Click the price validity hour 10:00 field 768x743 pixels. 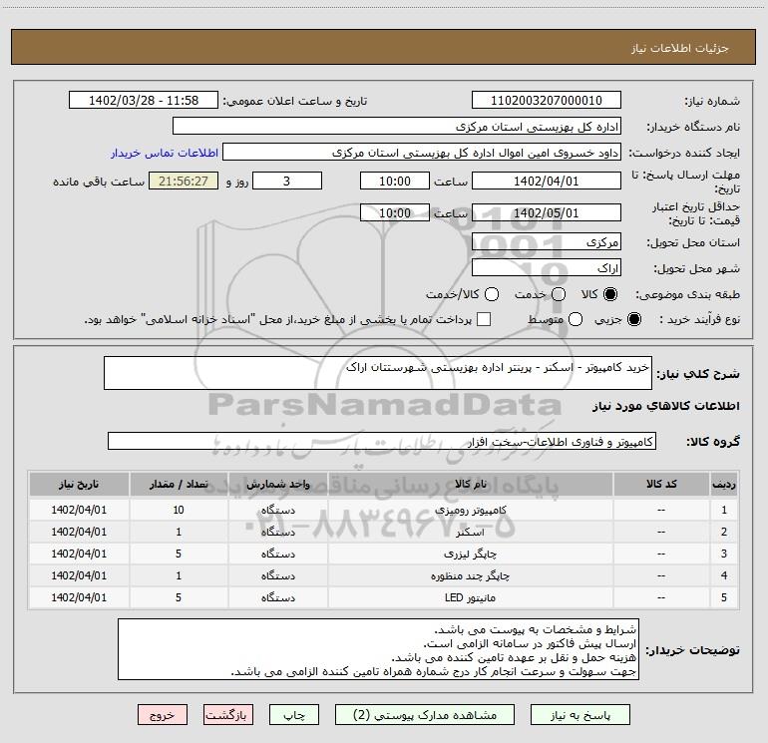point(395,212)
